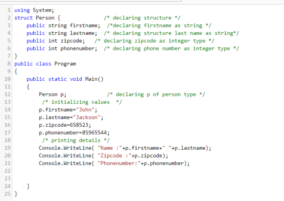Click the 'struct' keyword on line 2
The width and height of the screenshot is (284, 201).
[x=24, y=18]
